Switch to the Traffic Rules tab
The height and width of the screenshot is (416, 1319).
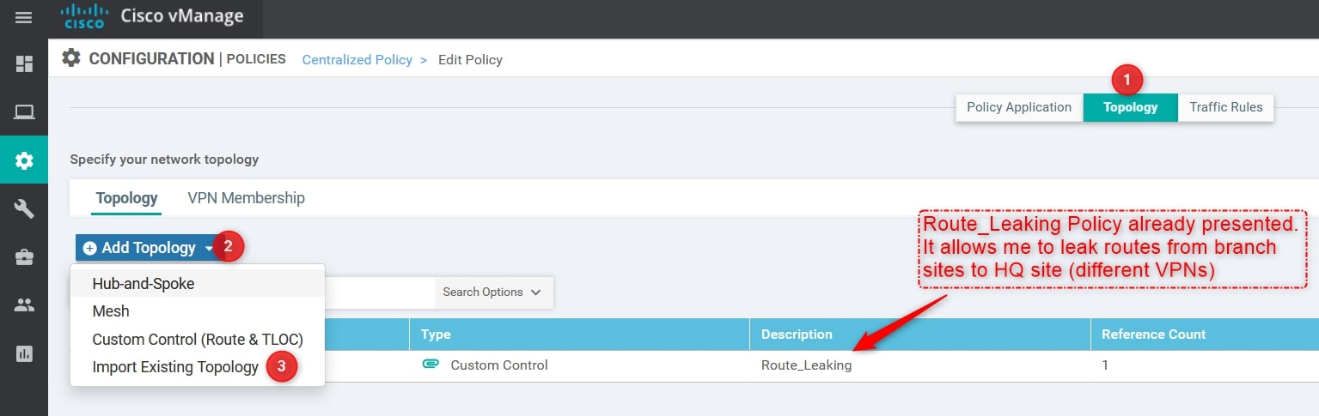pyautogui.click(x=1226, y=107)
